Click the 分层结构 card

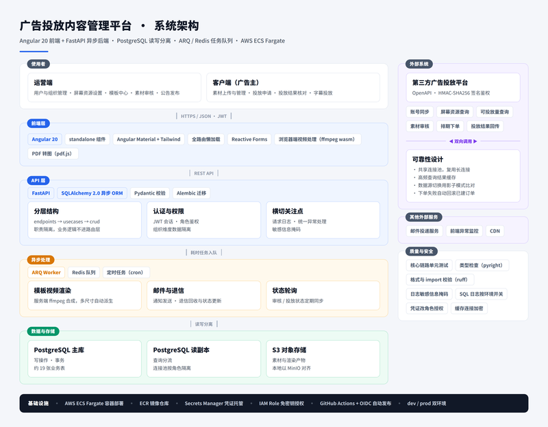coord(84,220)
